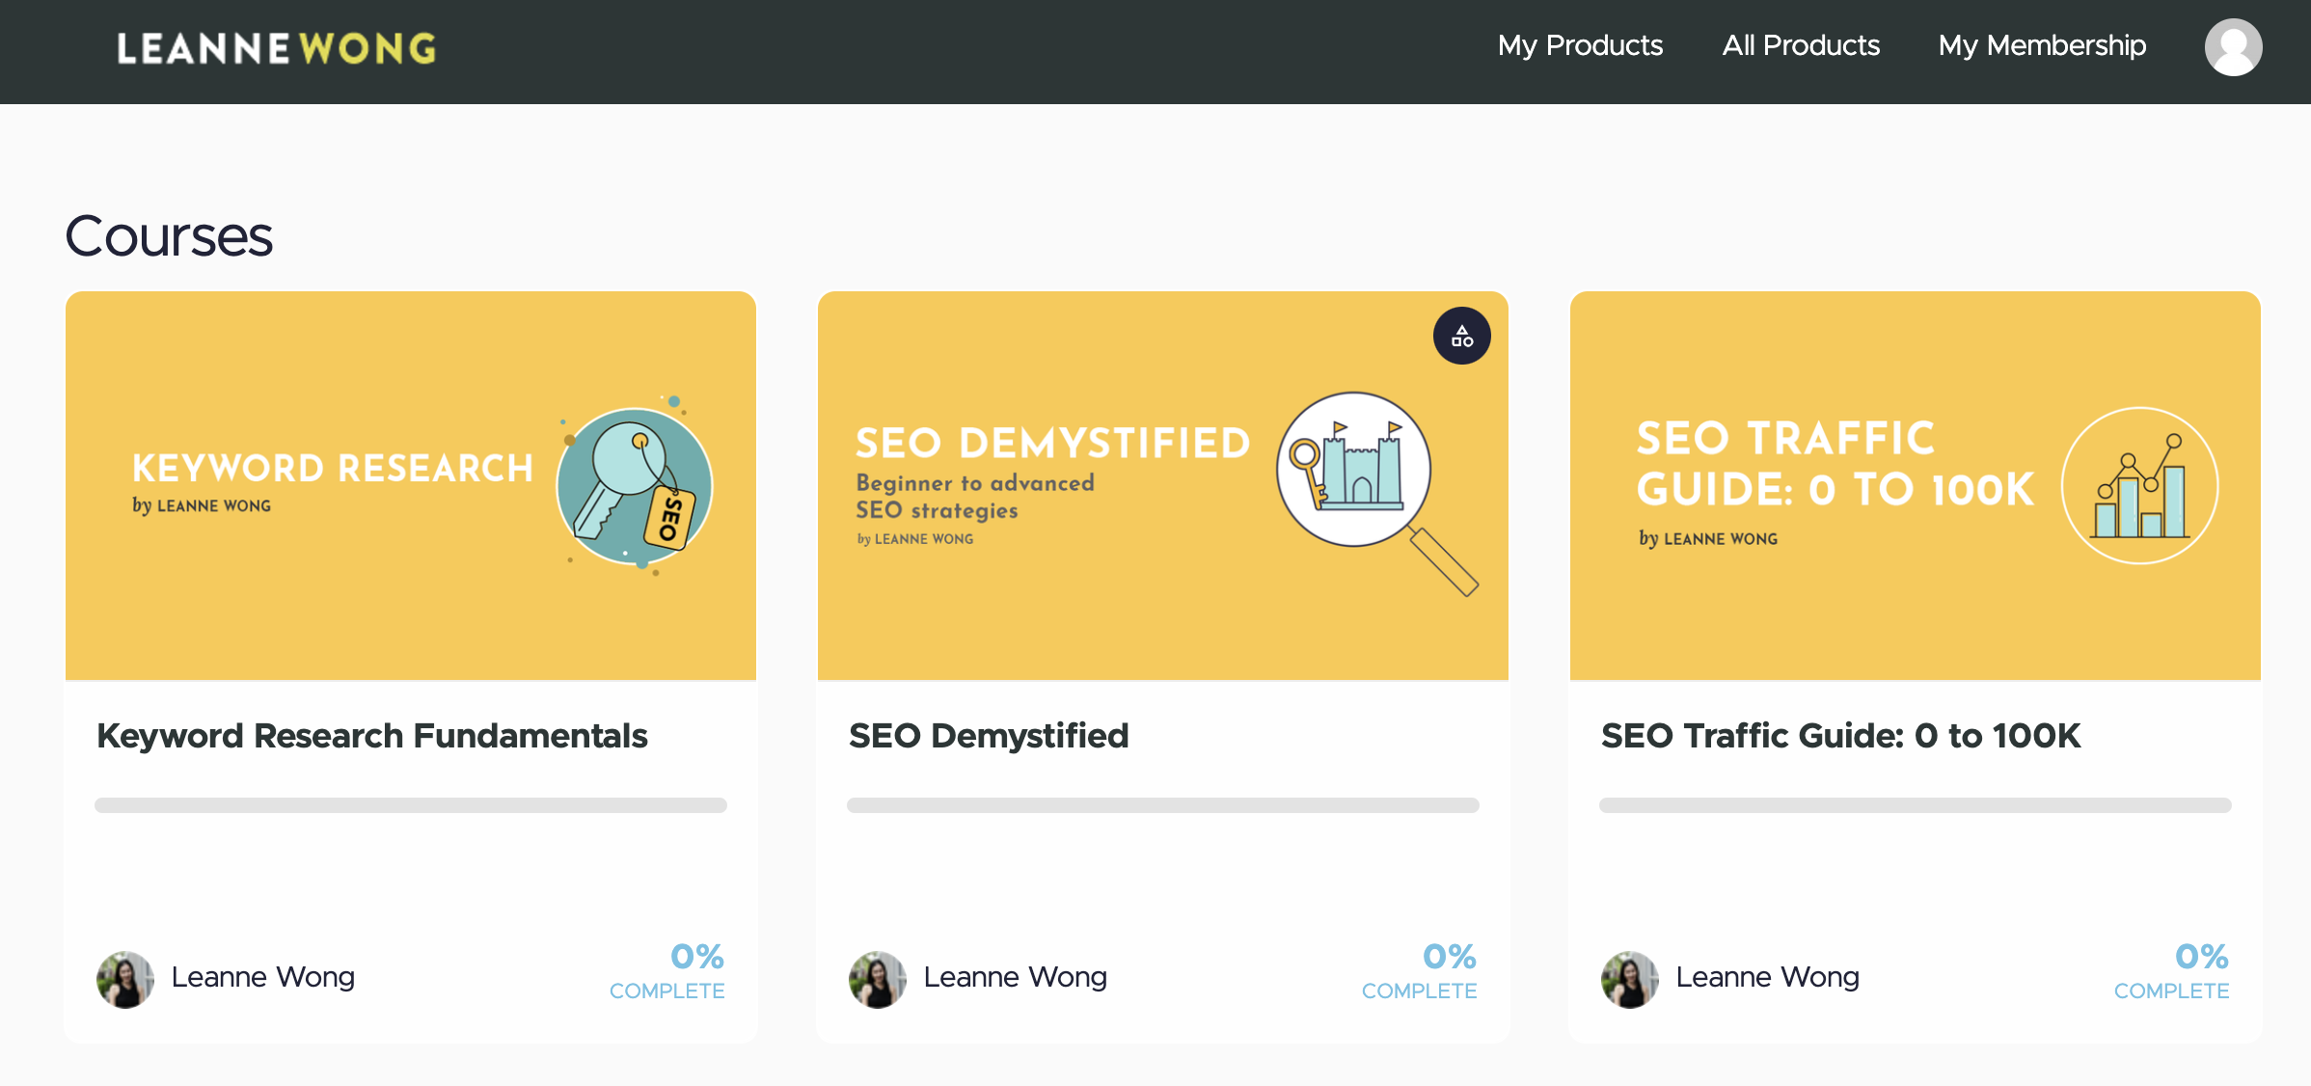This screenshot has width=2311, height=1086.
Task: Click the Keyword Research course banner image
Action: (411, 486)
